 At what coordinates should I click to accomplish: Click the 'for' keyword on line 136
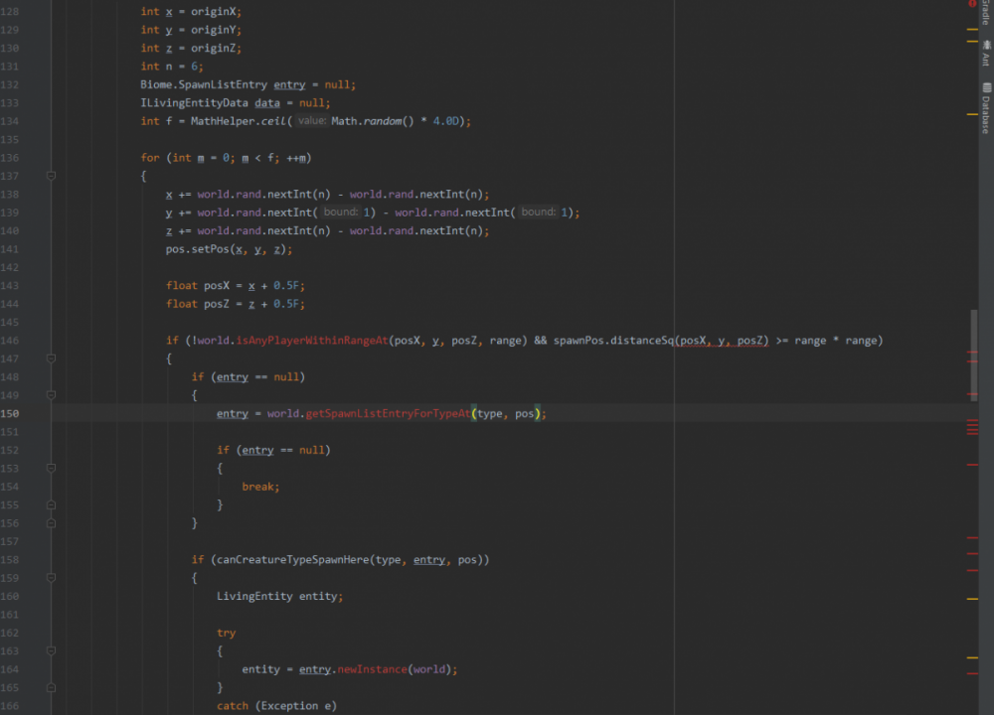click(x=150, y=158)
